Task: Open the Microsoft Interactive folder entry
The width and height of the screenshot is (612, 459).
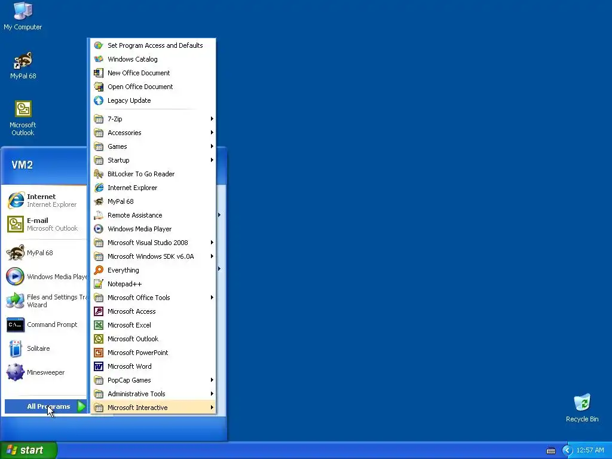Action: pos(154,408)
